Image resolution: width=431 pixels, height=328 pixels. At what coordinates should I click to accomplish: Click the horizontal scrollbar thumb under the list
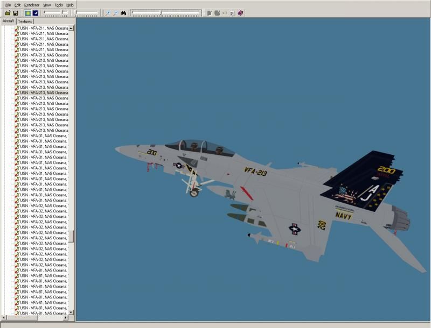click(22, 318)
